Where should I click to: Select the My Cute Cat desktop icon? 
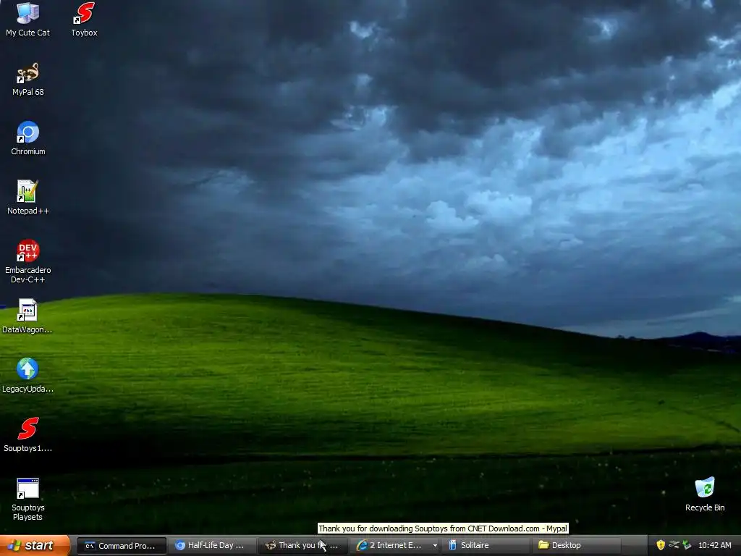27,20
